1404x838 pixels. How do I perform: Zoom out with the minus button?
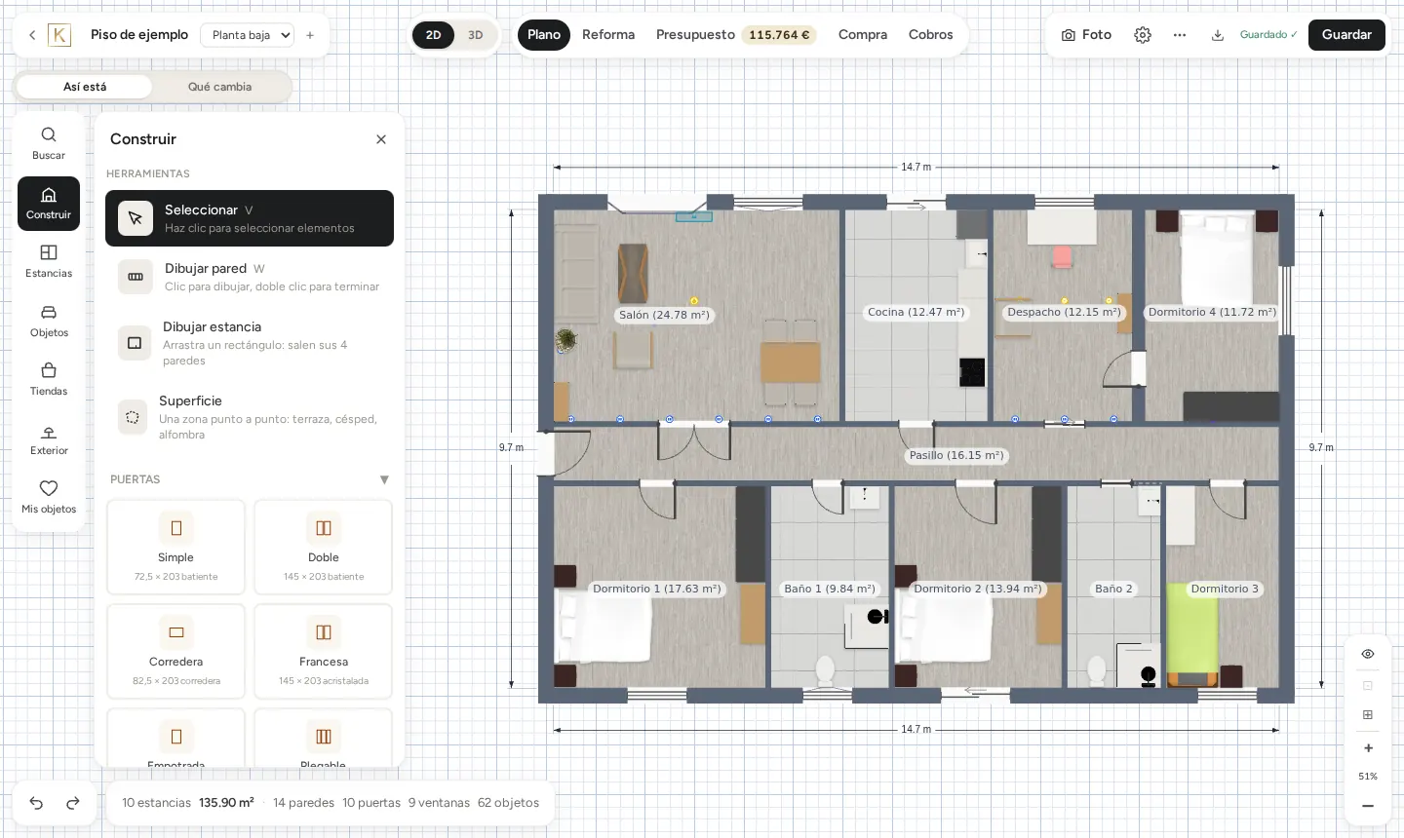click(1368, 806)
